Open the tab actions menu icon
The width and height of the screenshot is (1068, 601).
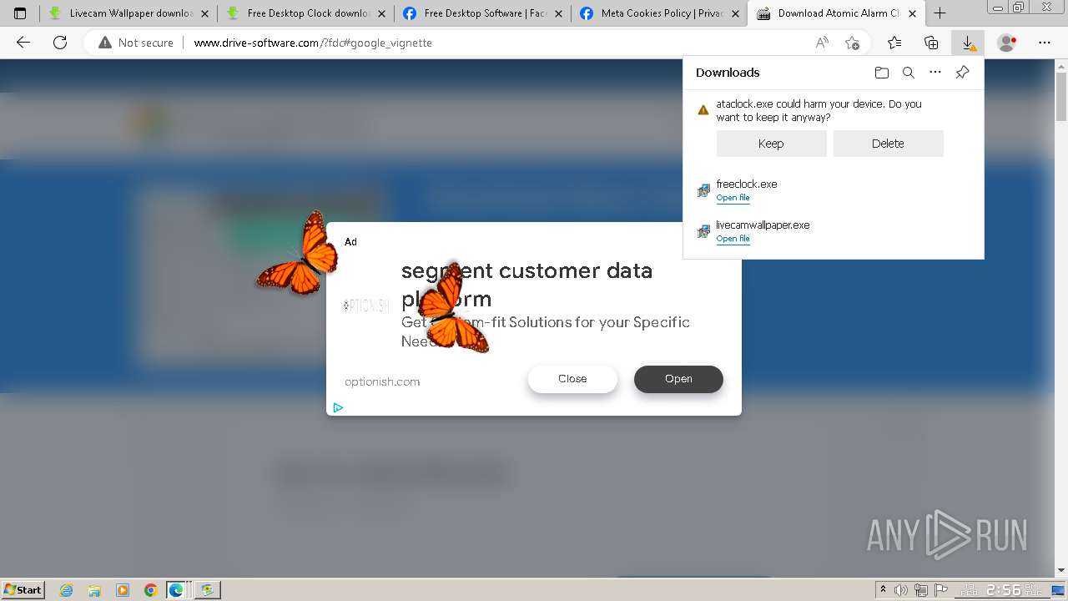(x=20, y=13)
